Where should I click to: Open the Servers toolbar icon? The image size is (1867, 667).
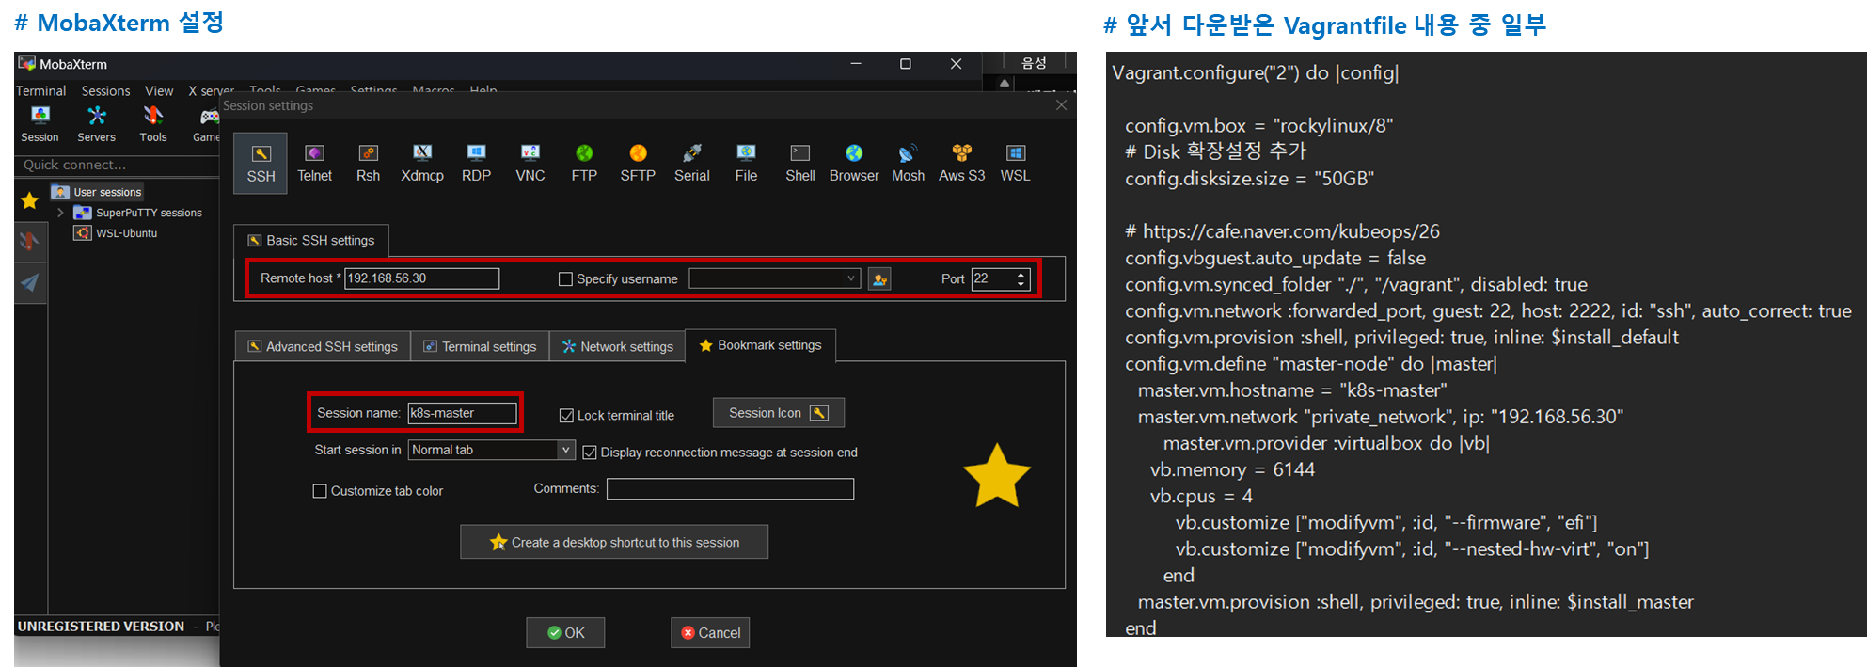point(96,124)
